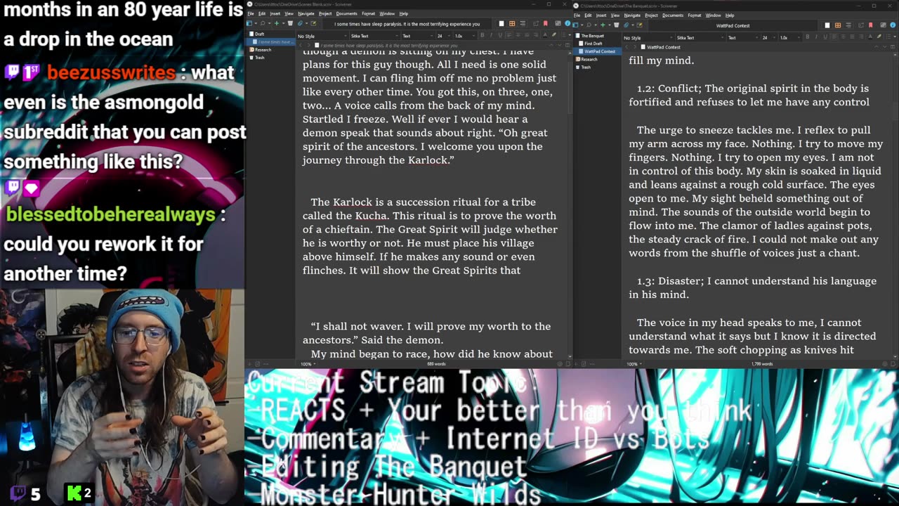Click Search magnifier icon in The Banquet toolbar
The width and height of the screenshot is (899, 506).
point(589,25)
